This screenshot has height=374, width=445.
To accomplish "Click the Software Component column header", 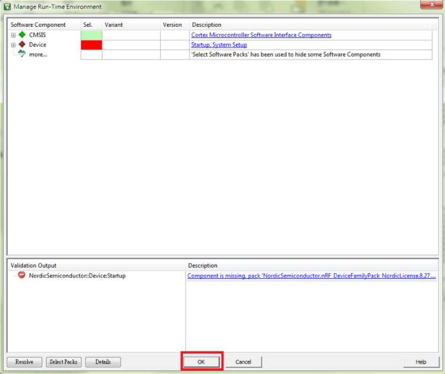I will click(x=45, y=25).
